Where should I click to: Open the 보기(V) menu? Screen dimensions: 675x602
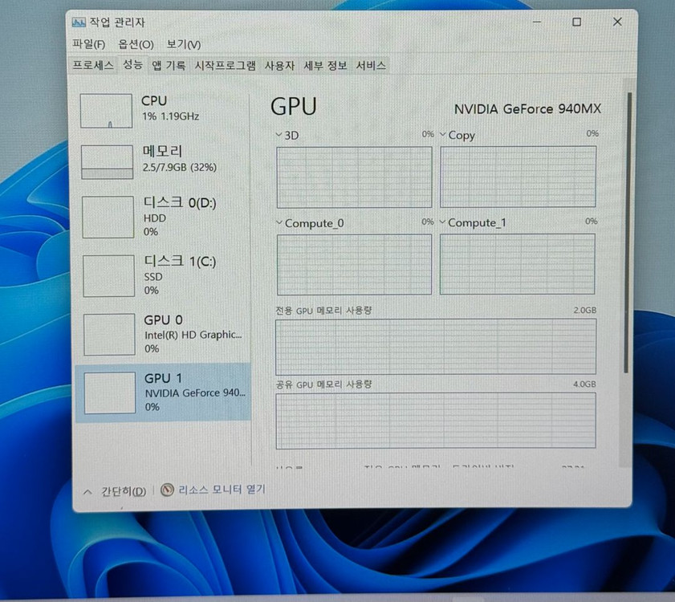(x=181, y=44)
